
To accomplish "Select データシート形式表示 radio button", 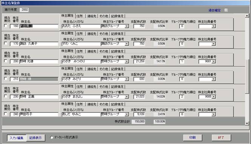I will click(x=52, y=138).
